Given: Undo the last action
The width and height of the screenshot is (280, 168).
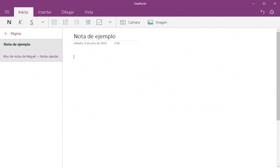Looking at the screenshot, I should [x=262, y=12].
